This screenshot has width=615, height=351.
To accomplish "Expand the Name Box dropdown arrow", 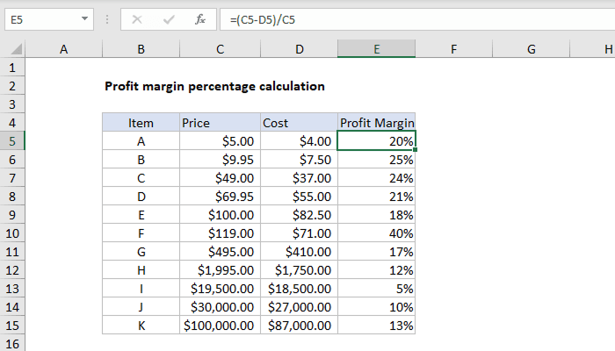I will pos(83,18).
